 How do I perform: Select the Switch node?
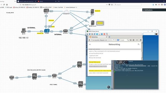point(65,31)
